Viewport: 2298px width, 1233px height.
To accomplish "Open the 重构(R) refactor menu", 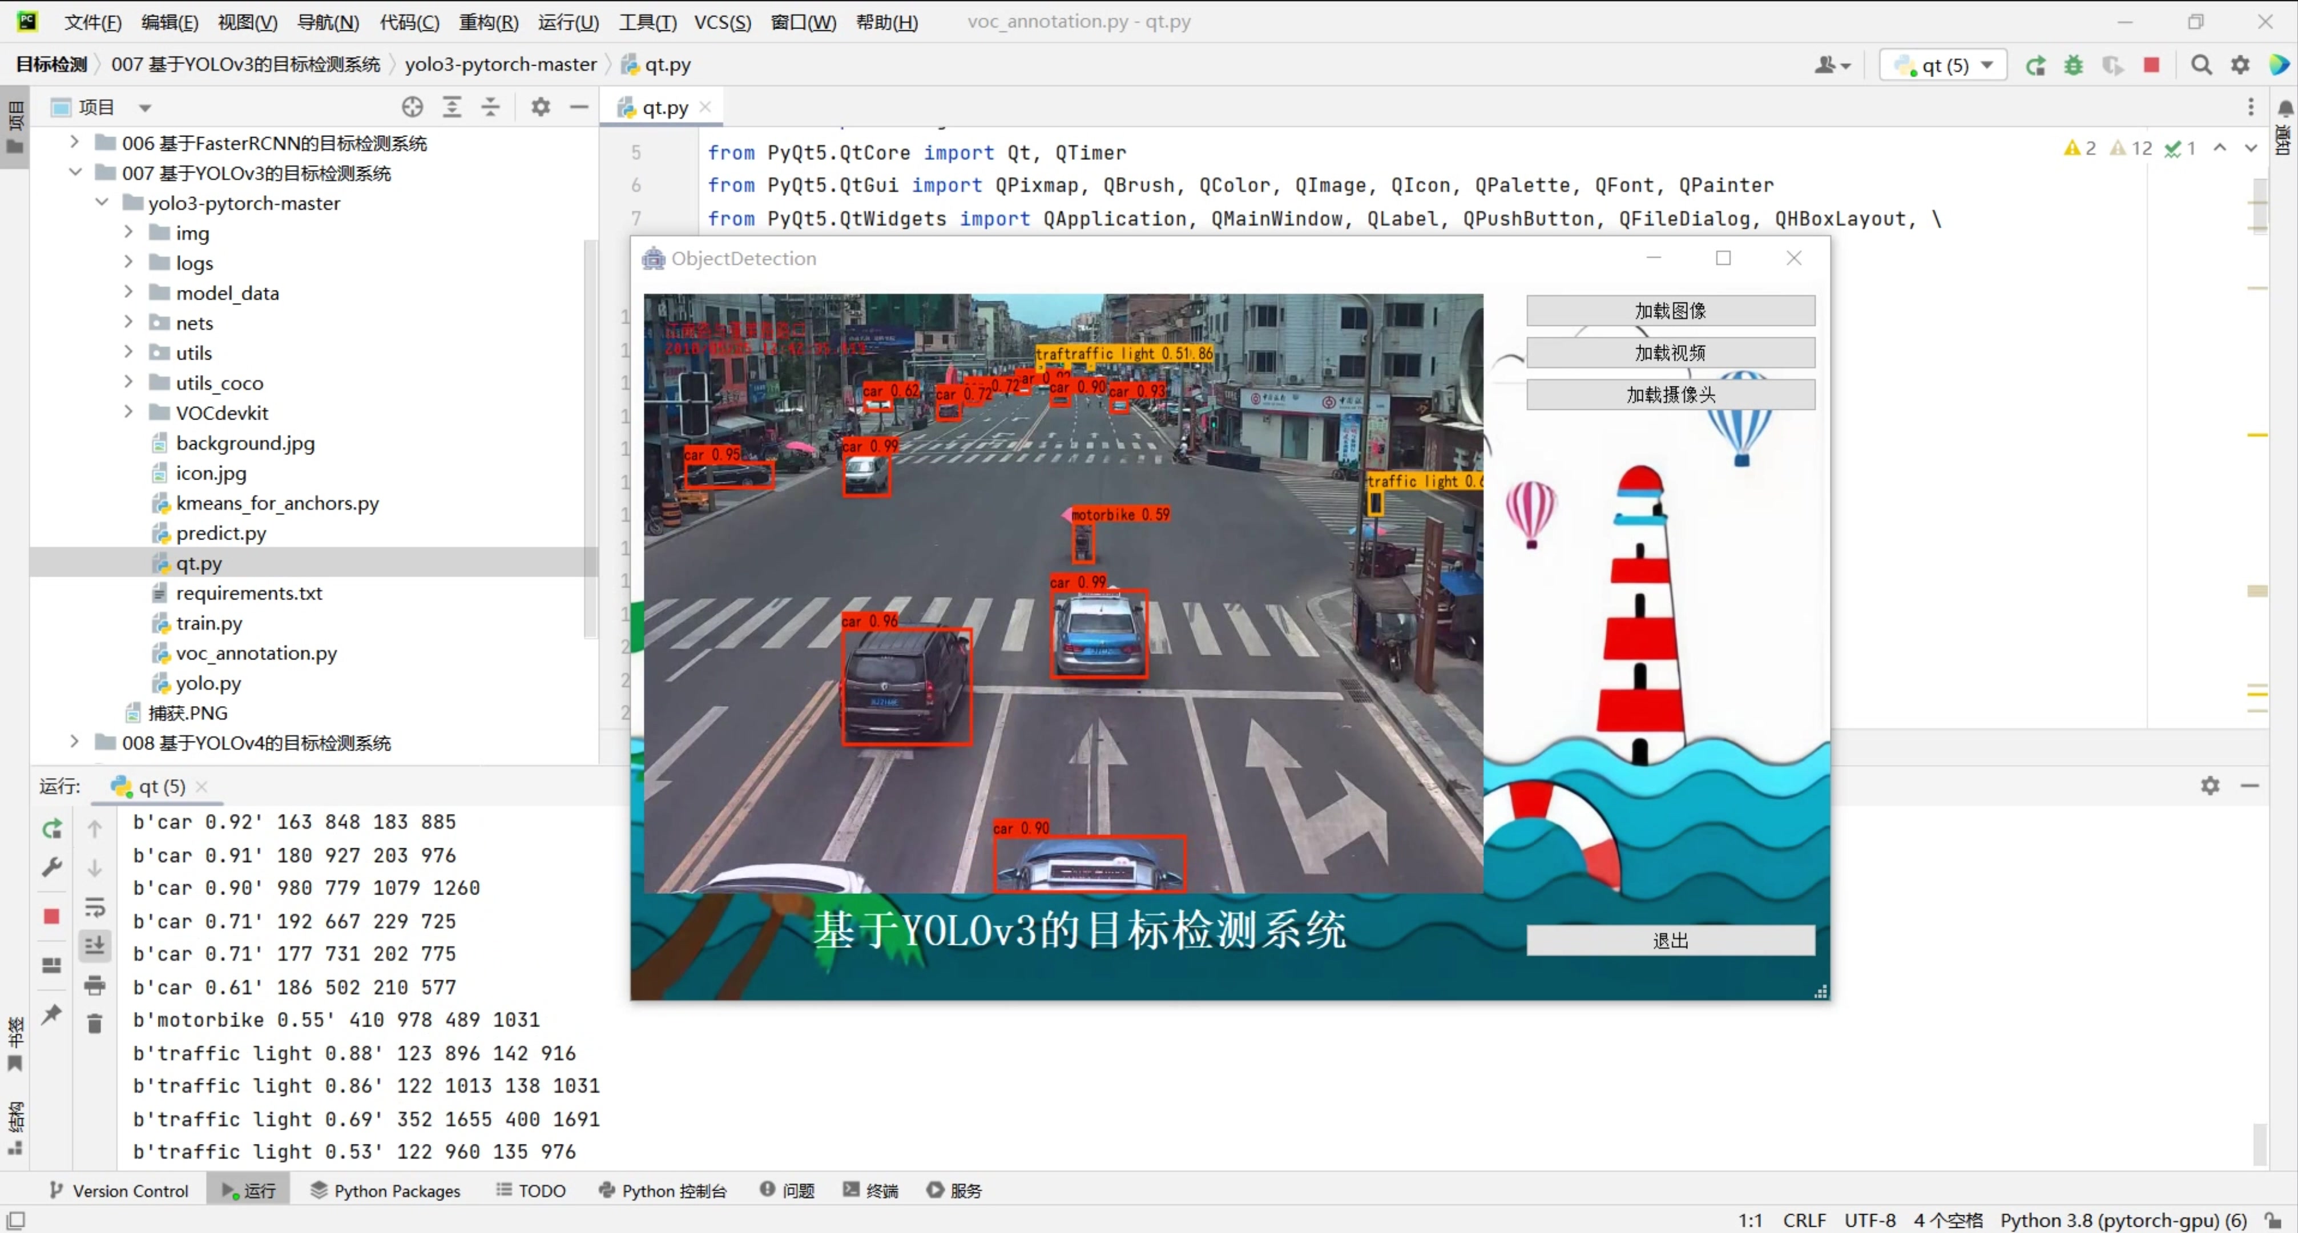I will [x=488, y=22].
